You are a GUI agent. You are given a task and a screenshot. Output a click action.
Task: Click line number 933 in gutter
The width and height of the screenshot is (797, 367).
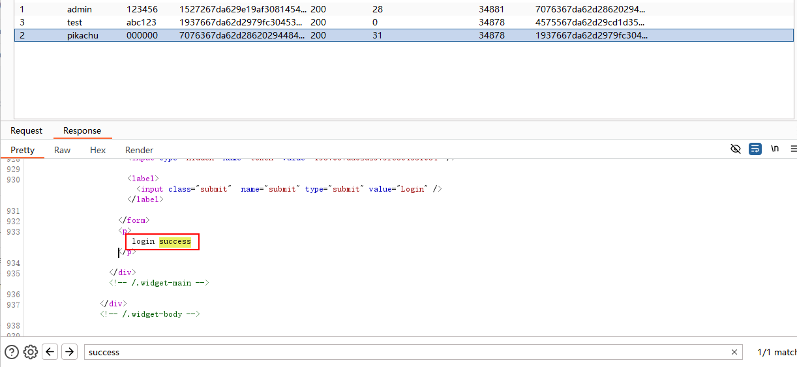pos(12,232)
